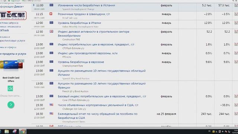Viewport: 238px width, 134px height.
Task: Open the Дикси information link in sidebar
Action: (12, 7)
